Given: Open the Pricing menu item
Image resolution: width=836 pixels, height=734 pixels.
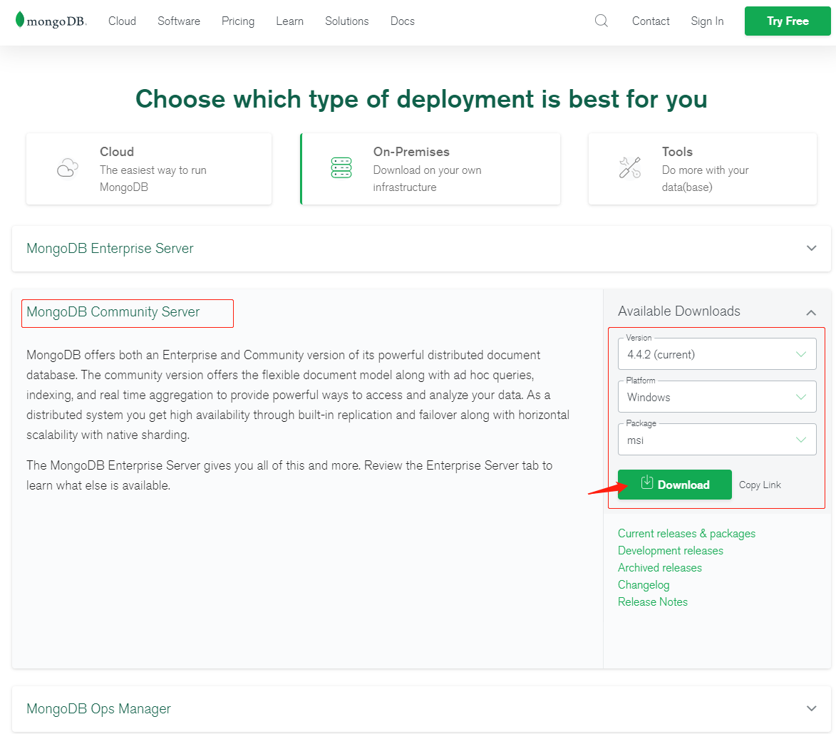Looking at the screenshot, I should 238,21.
